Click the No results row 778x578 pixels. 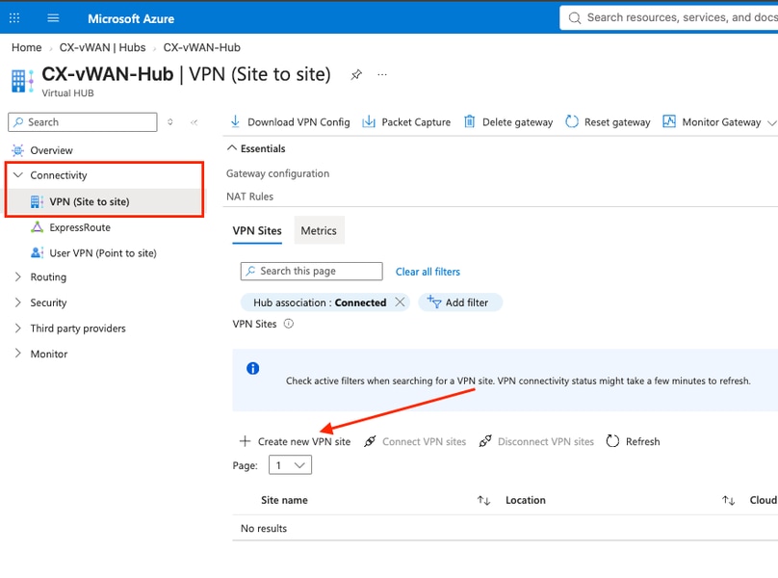506,528
